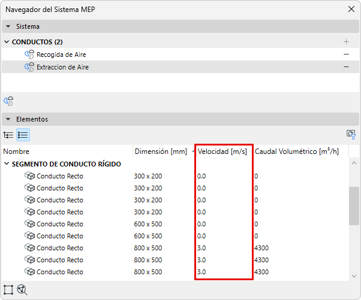Open the element filter icon

[351, 135]
